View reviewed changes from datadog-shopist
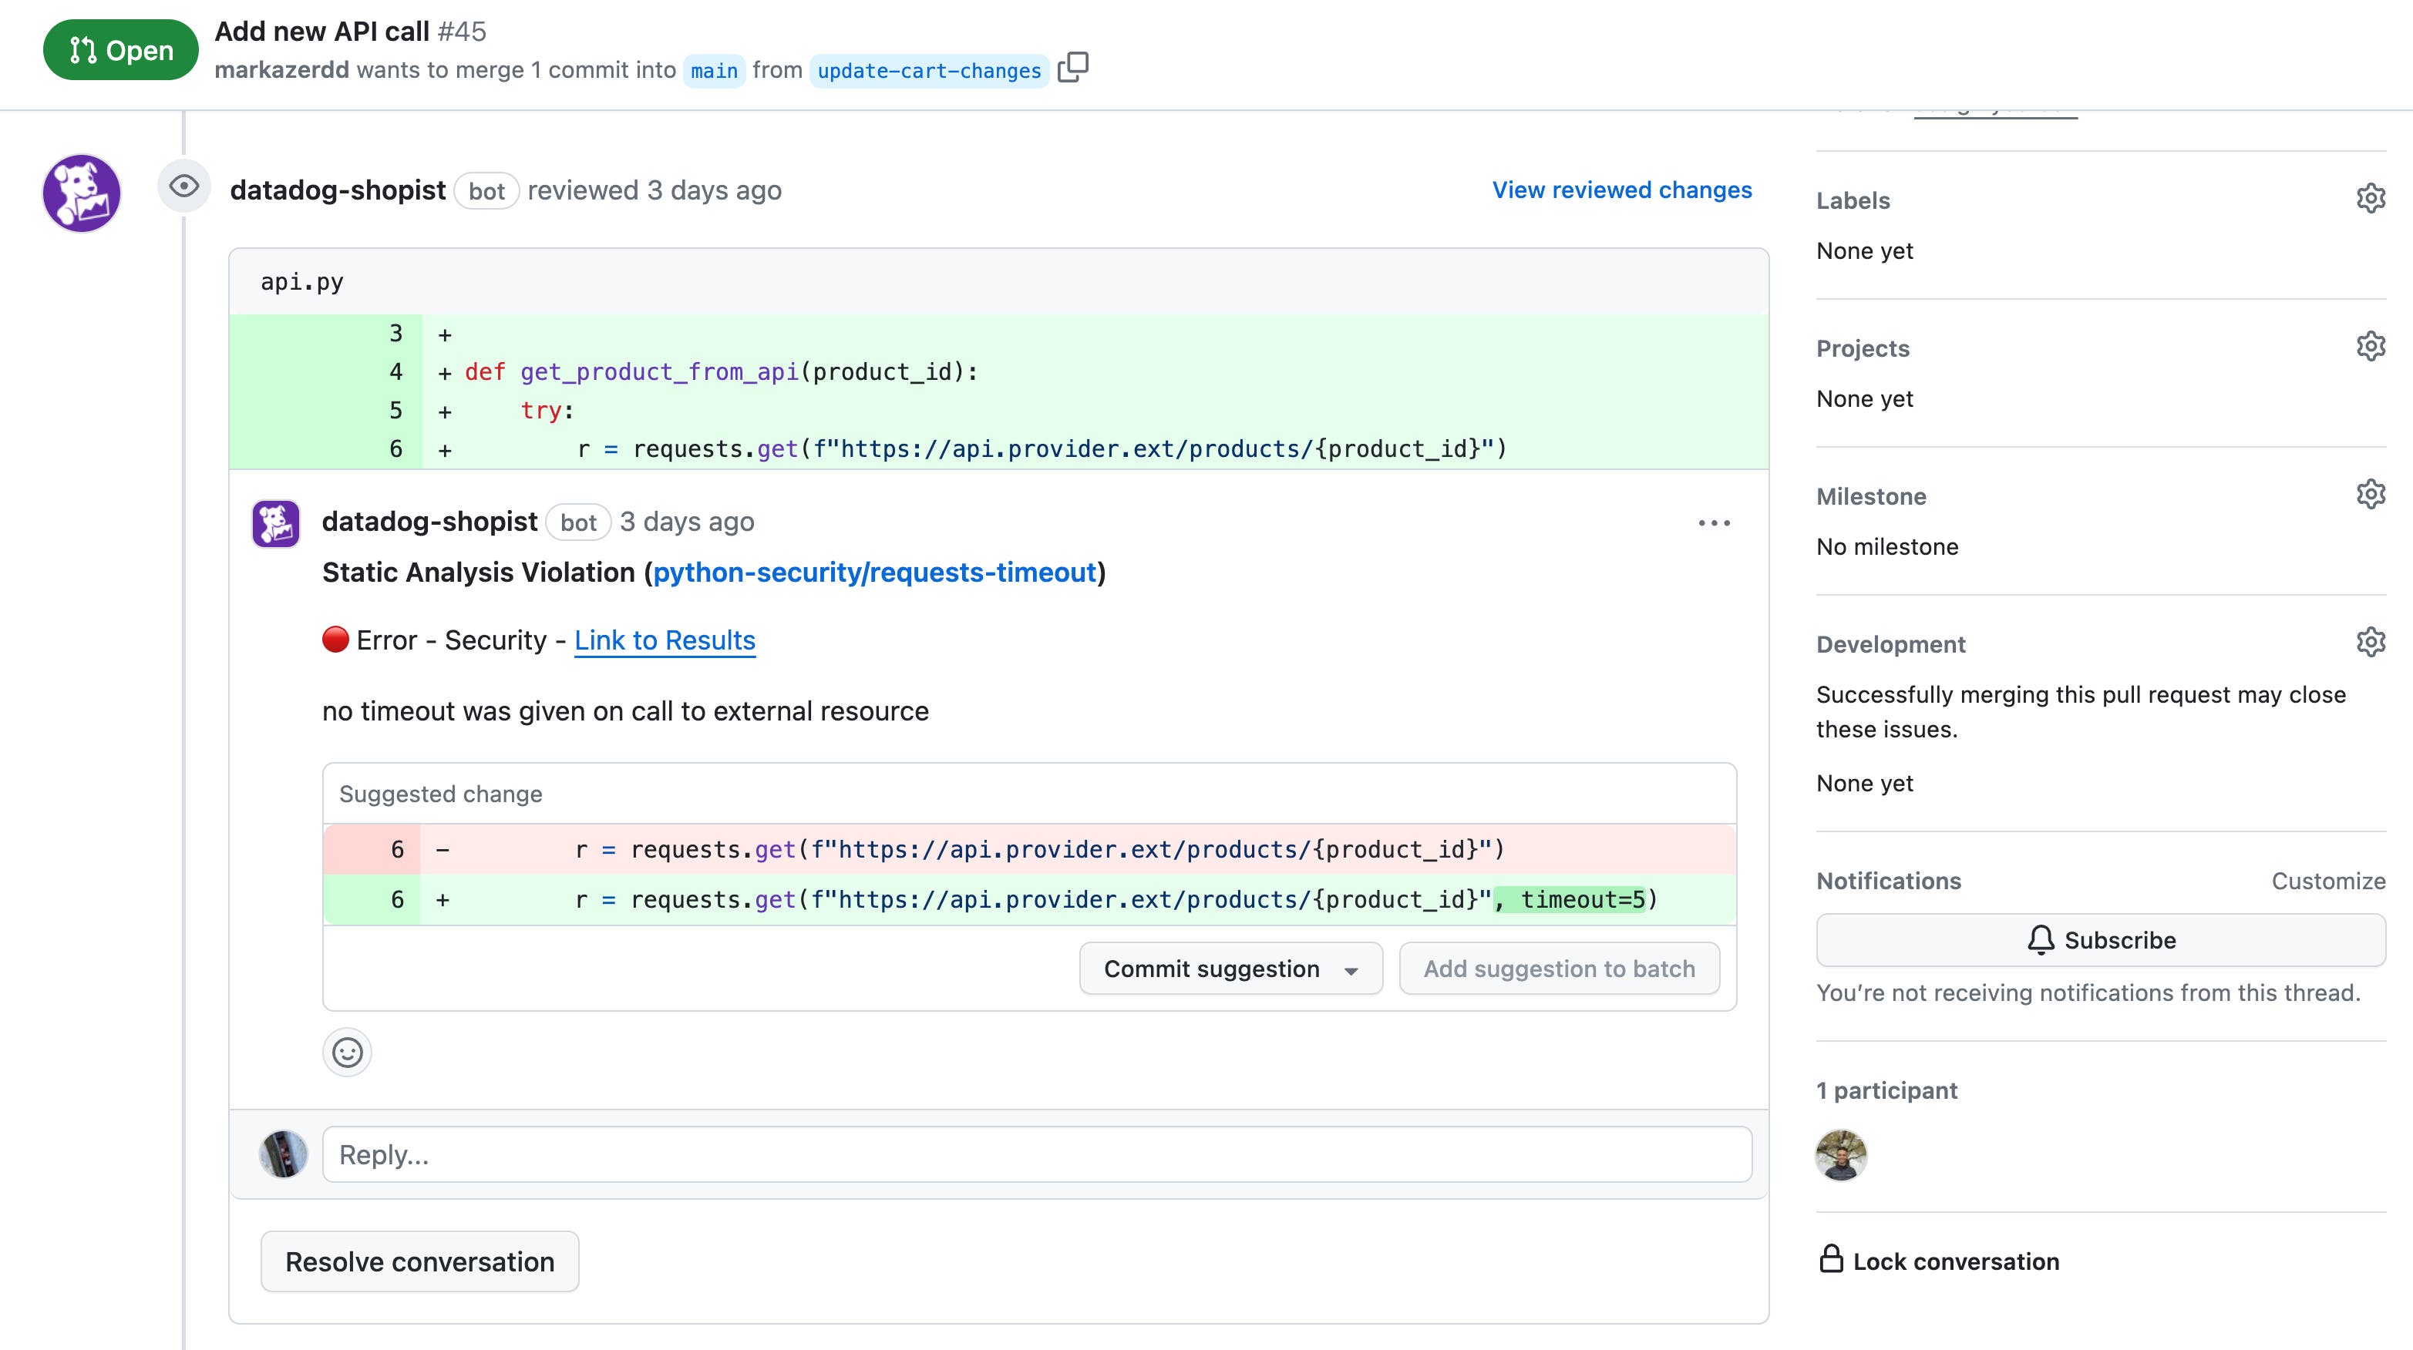This screenshot has height=1350, width=2413. click(x=1620, y=190)
